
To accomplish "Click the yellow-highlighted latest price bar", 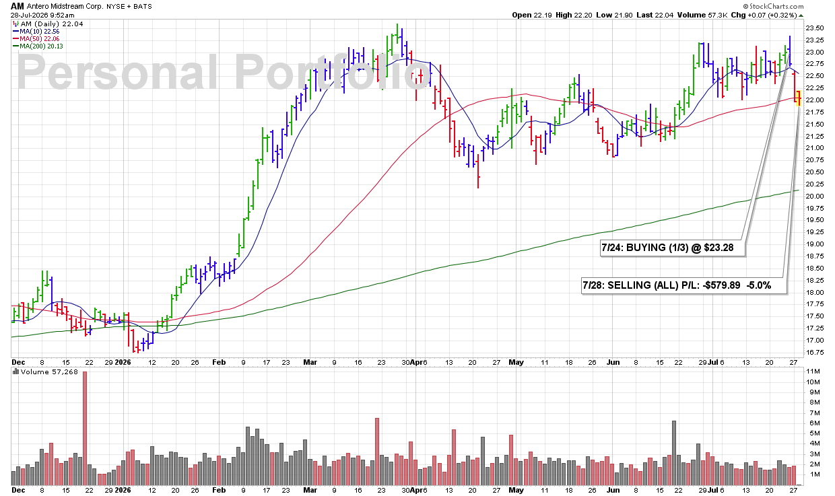I will pyautogui.click(x=799, y=98).
